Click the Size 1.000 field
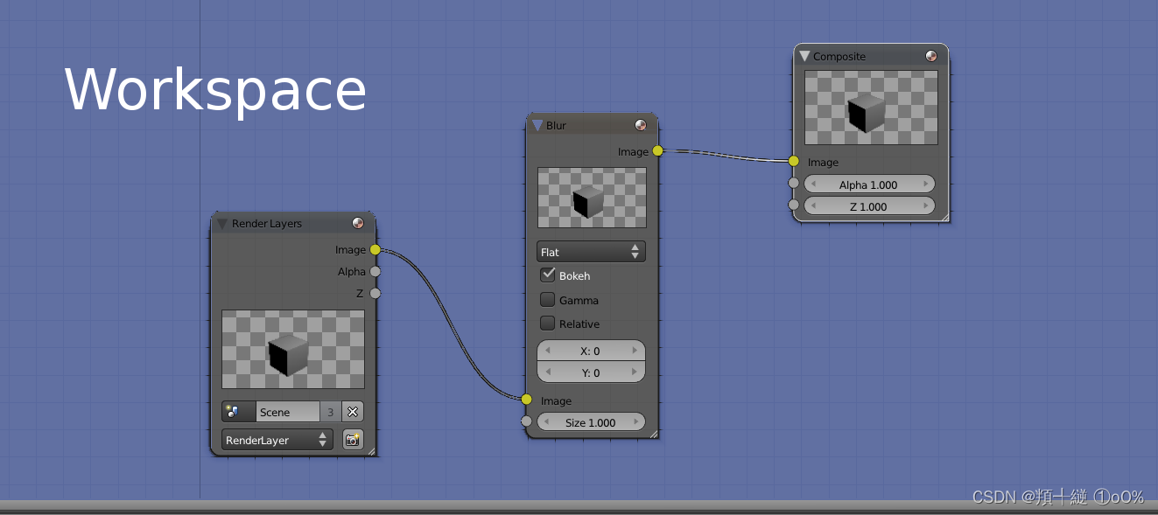This screenshot has width=1158, height=515. tap(591, 422)
